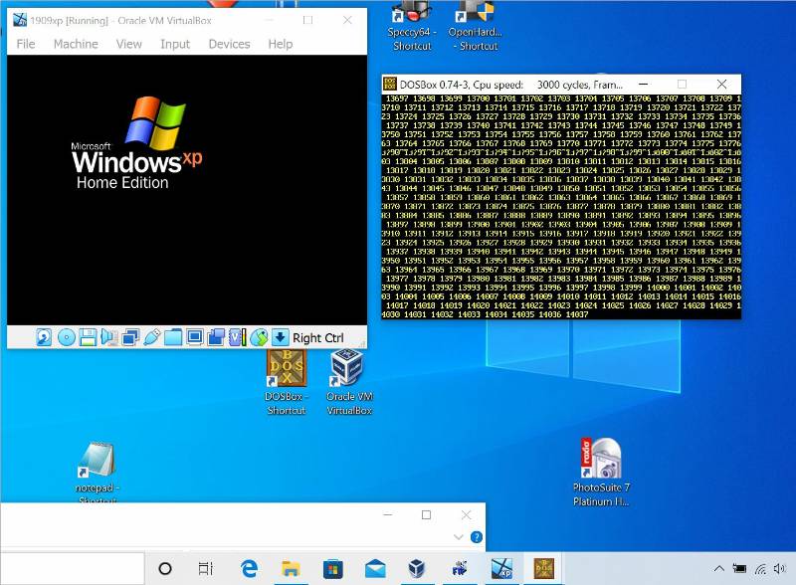Viewport: 796px width, 585px height.
Task: Select the notepad Shortcut desktop icon
Action: point(96,473)
